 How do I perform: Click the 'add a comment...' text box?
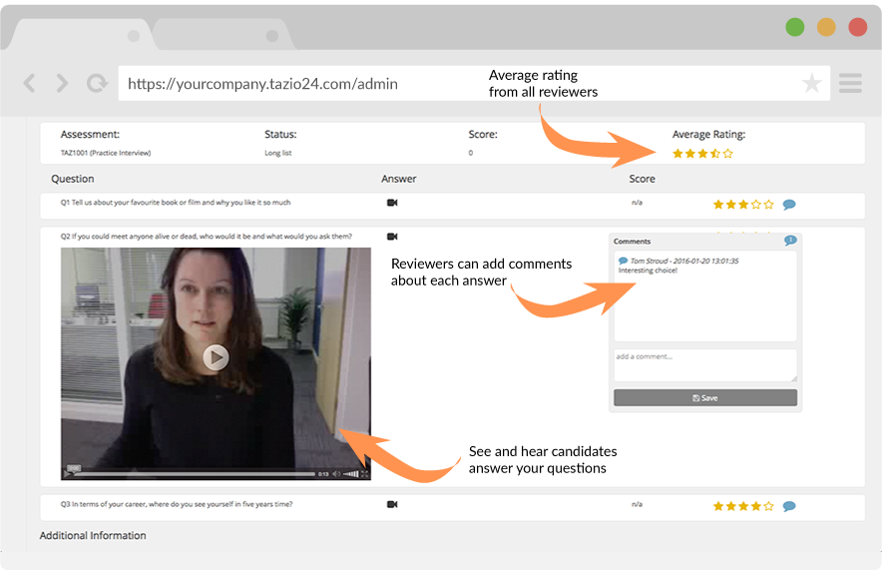click(705, 365)
